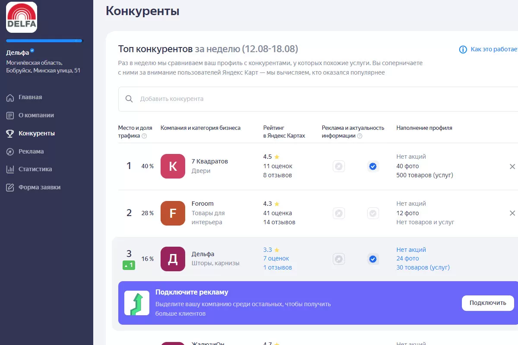Remove 7 Квадратов from competitors
The height and width of the screenshot is (345, 518).
click(x=512, y=166)
